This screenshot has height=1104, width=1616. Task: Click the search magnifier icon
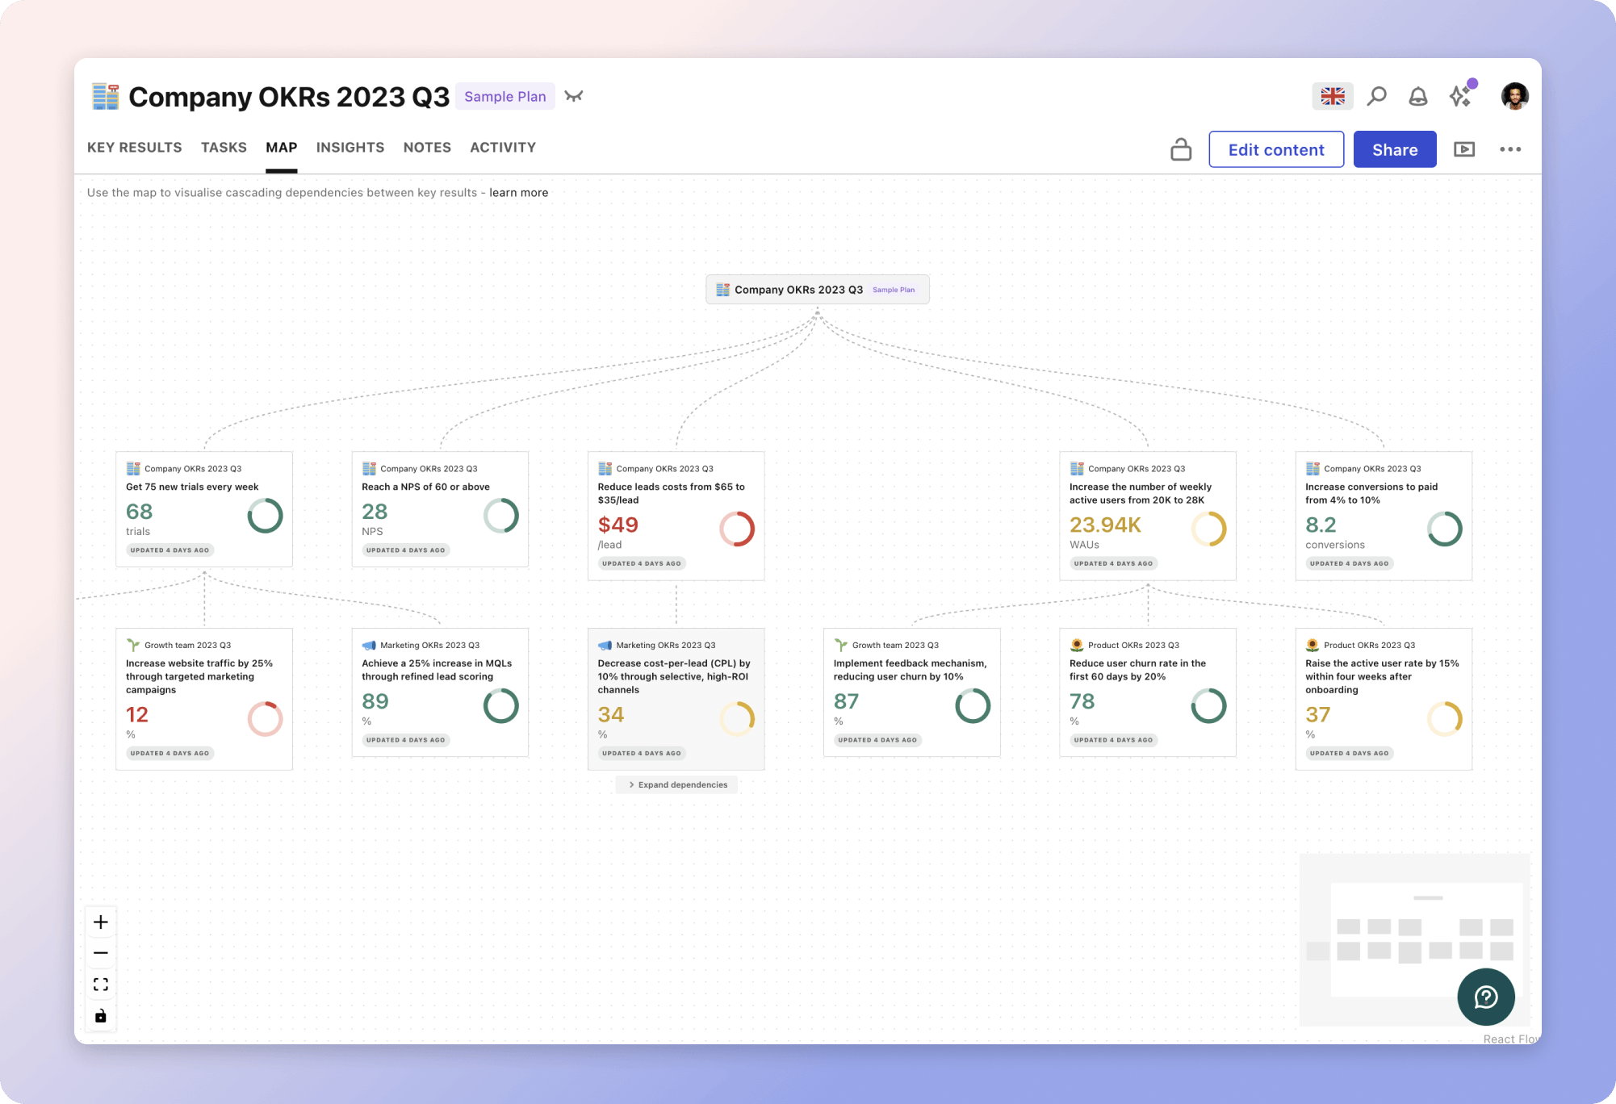pyautogui.click(x=1376, y=97)
